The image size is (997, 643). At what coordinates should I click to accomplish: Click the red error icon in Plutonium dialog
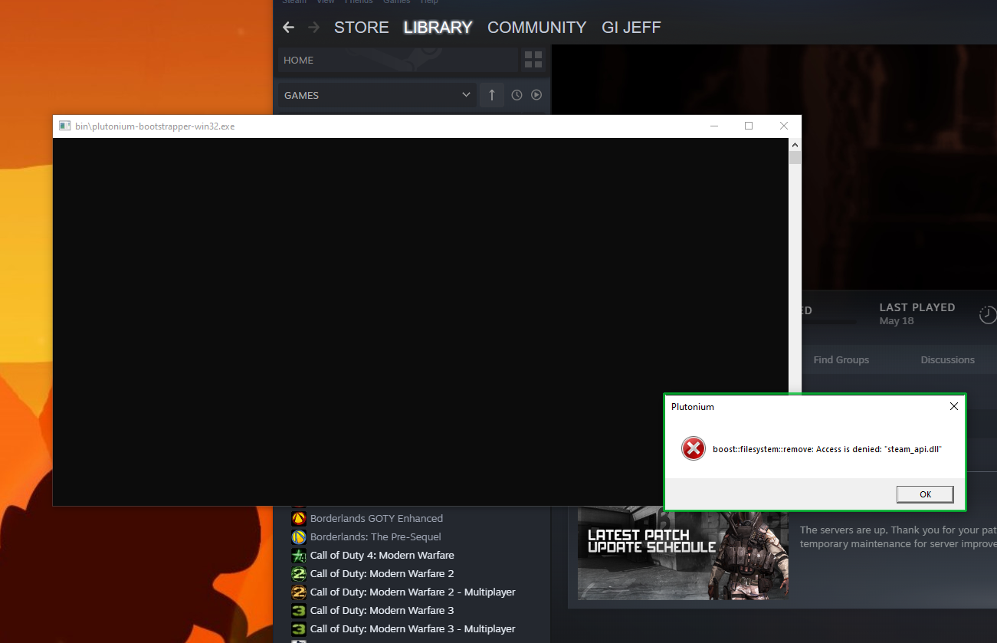[694, 448]
